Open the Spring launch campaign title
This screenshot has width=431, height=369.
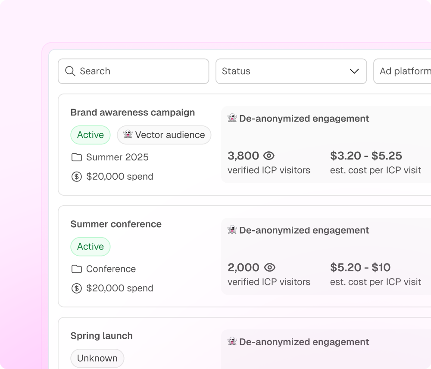tap(102, 336)
